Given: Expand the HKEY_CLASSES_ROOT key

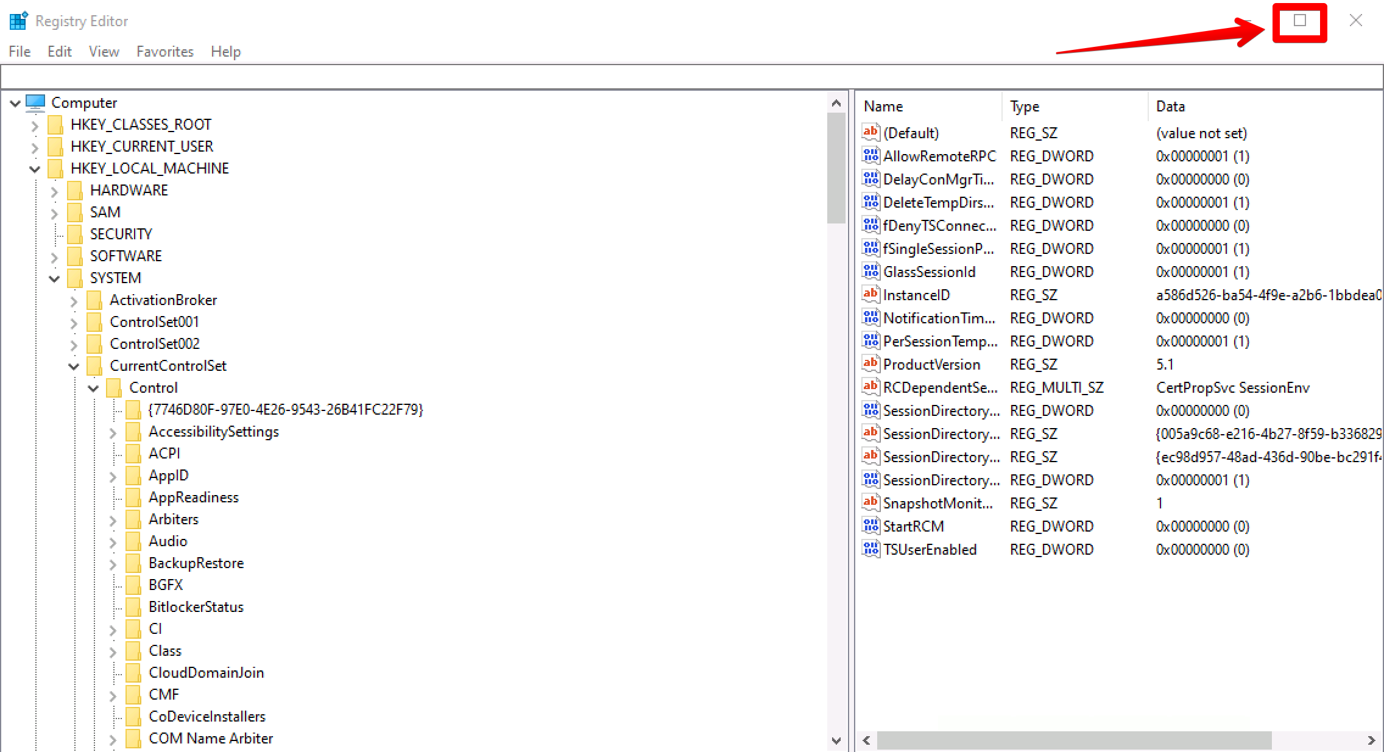Looking at the screenshot, I should (35, 125).
